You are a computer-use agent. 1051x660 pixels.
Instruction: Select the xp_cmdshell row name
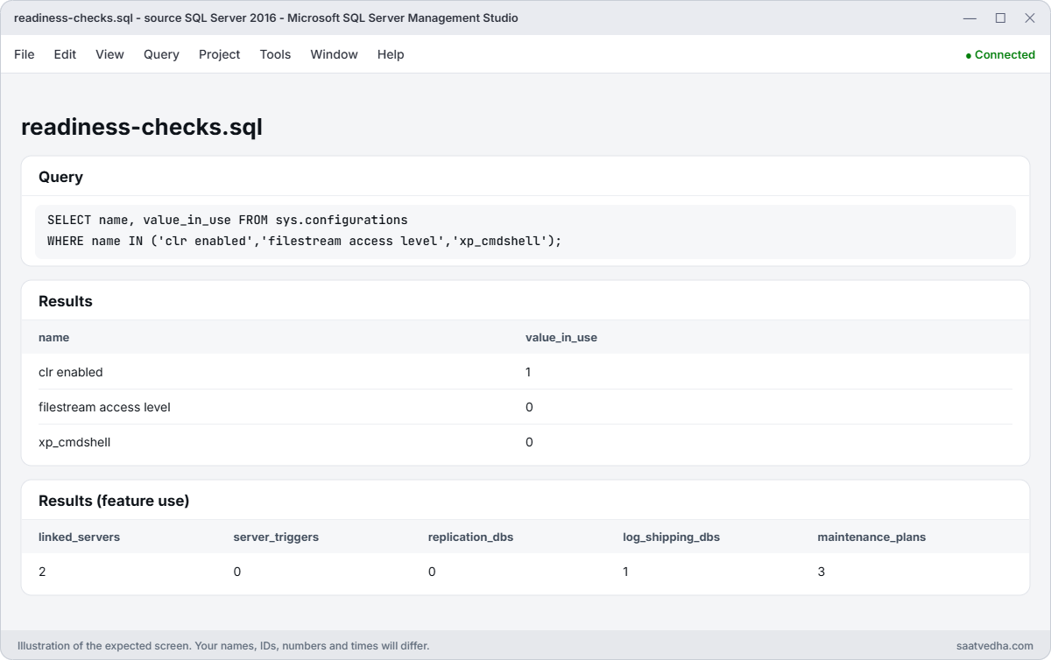click(x=74, y=442)
